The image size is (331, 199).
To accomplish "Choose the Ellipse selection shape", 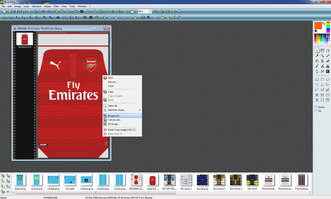I will point(322,80).
